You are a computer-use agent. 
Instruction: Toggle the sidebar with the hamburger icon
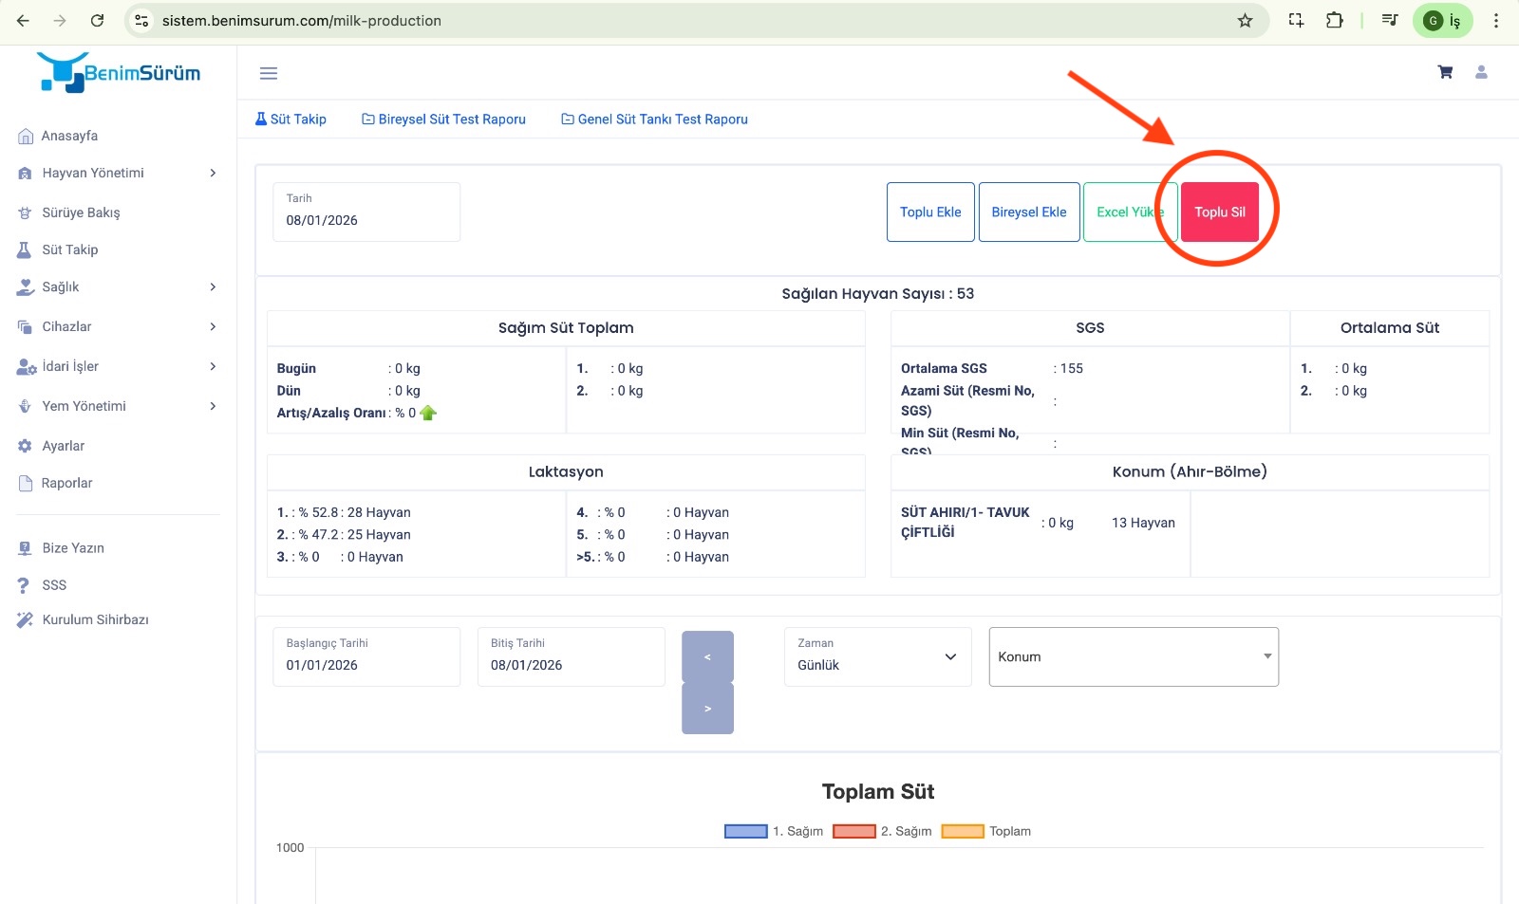269,73
